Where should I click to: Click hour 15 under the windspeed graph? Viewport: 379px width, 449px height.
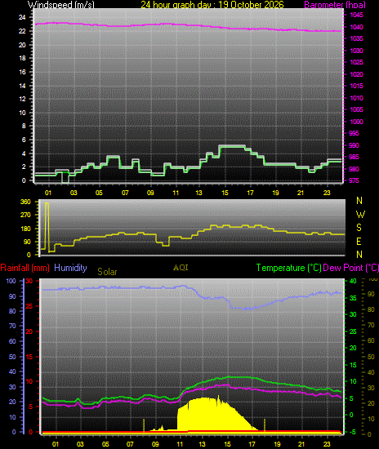(x=225, y=193)
